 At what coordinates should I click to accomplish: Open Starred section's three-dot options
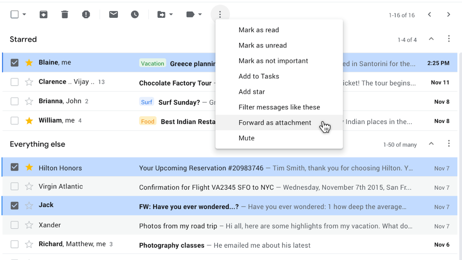(449, 39)
